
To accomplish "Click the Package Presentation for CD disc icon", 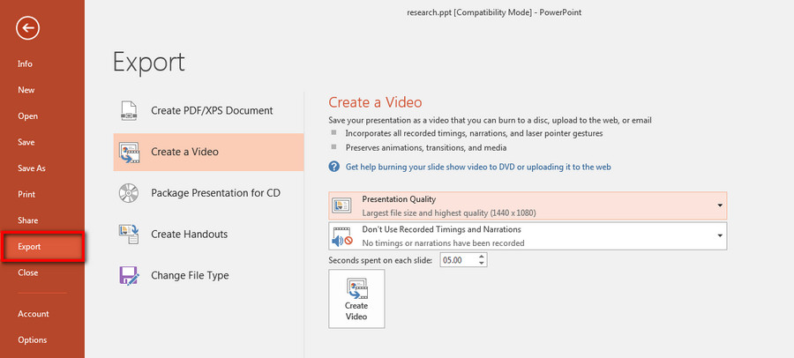I will 128,193.
